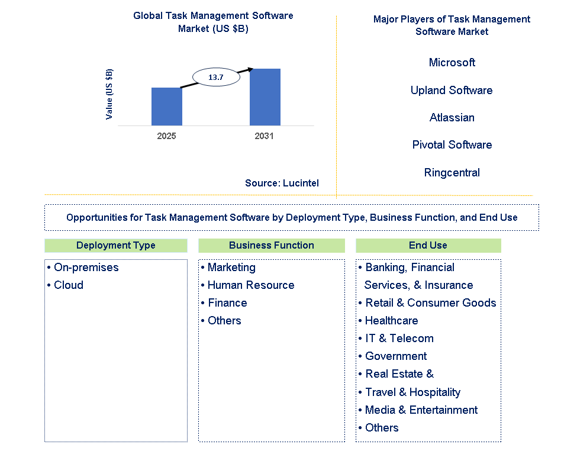Click the 2025 axis label

click(166, 136)
